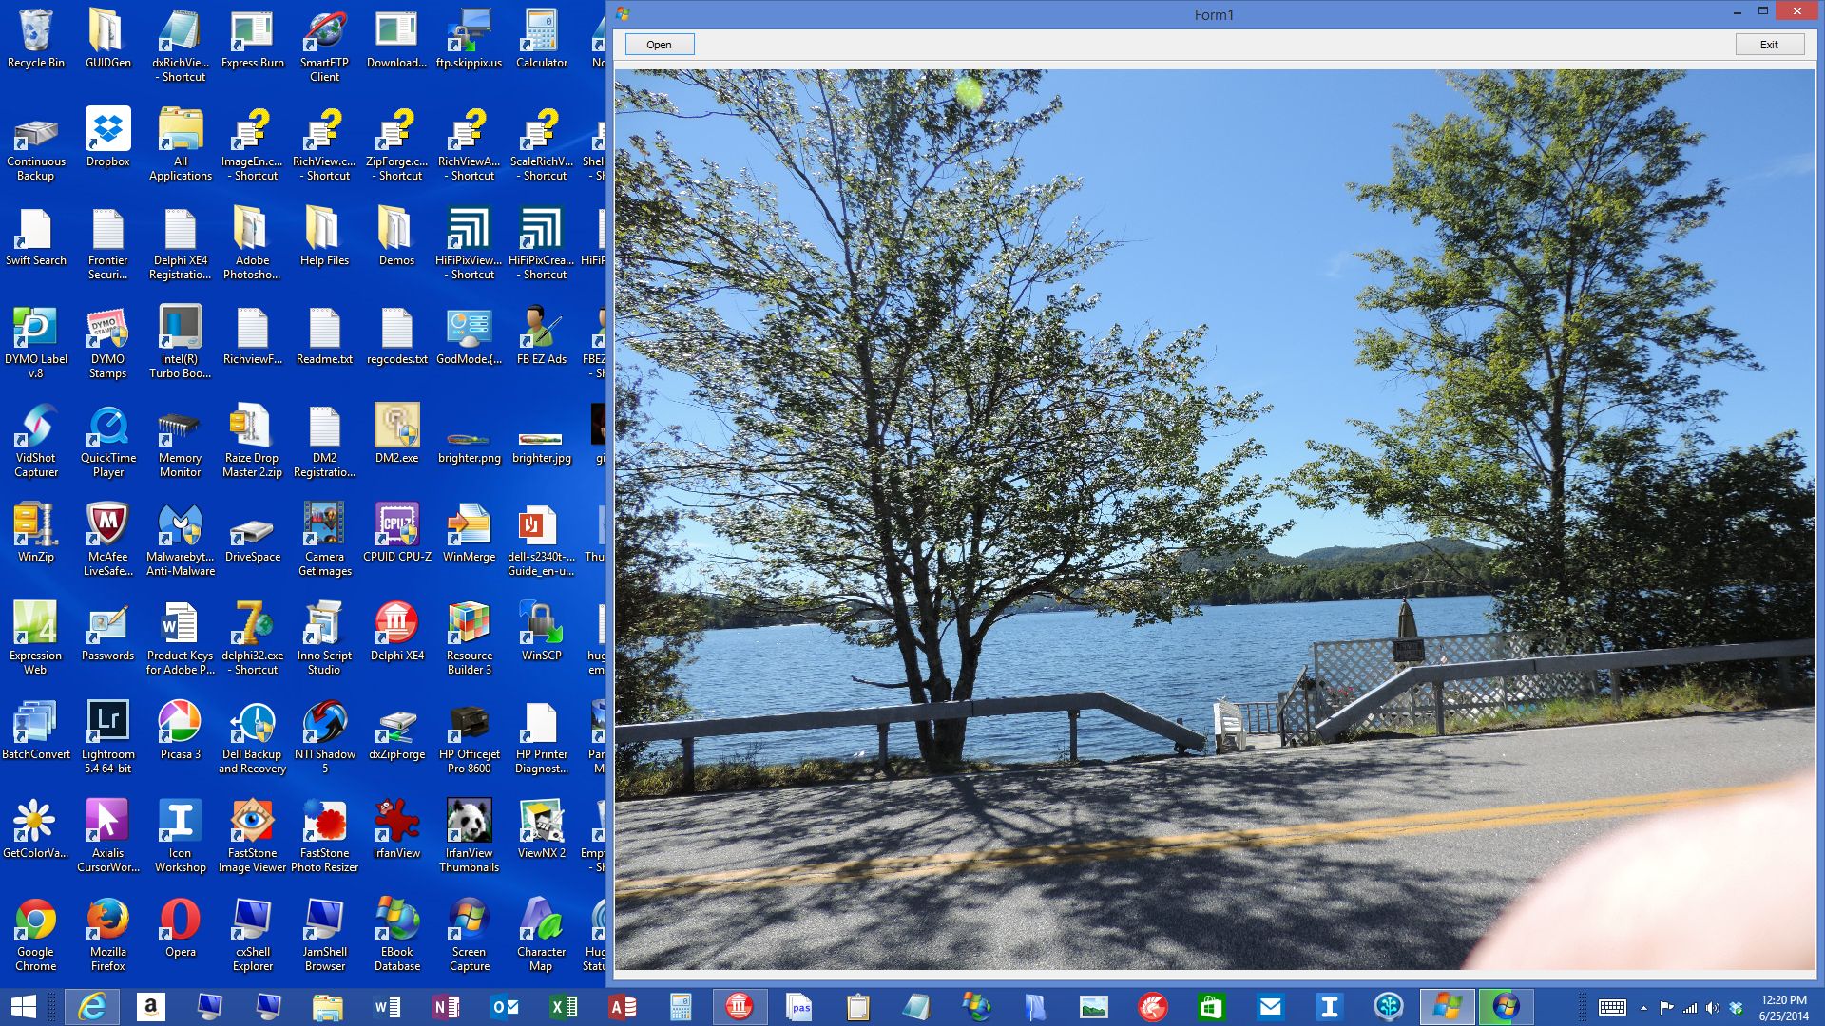The image size is (1825, 1026).
Task: Select the McAfee LiveSafe icon
Action: 108,541
